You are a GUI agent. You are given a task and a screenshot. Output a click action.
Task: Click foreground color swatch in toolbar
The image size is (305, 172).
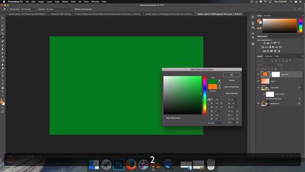(2, 102)
